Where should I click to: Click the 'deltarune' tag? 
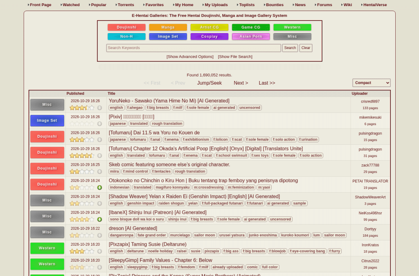[x=135, y=251]
